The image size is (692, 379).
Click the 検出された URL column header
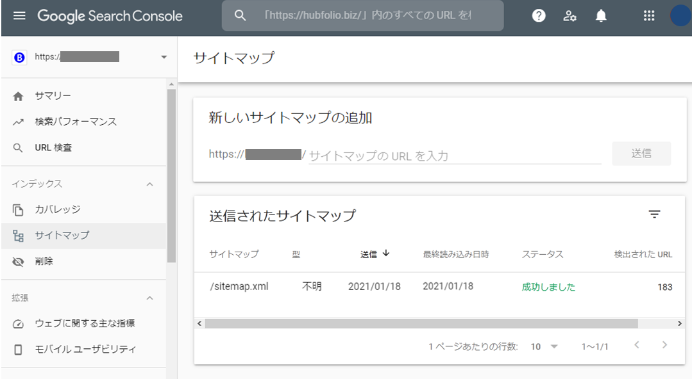pos(643,254)
